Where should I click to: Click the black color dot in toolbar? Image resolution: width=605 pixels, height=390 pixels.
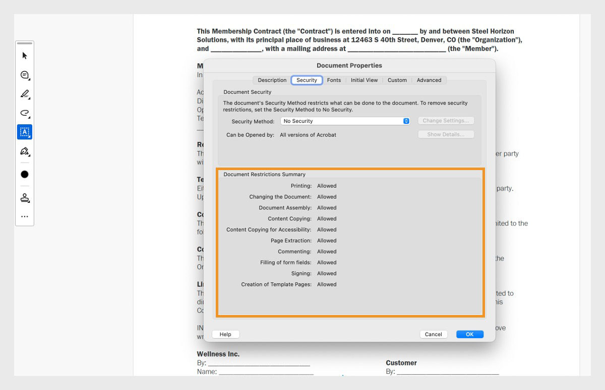coord(24,174)
